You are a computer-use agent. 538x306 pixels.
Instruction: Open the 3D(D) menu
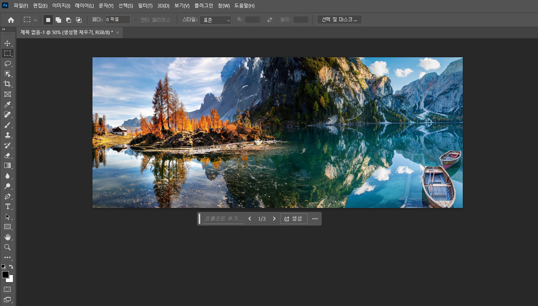[163, 6]
